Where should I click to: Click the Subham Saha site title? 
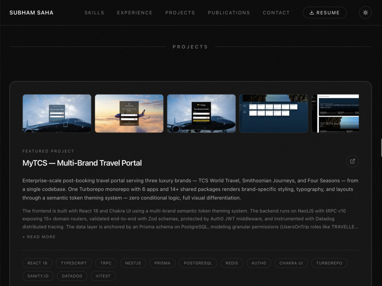(x=31, y=13)
